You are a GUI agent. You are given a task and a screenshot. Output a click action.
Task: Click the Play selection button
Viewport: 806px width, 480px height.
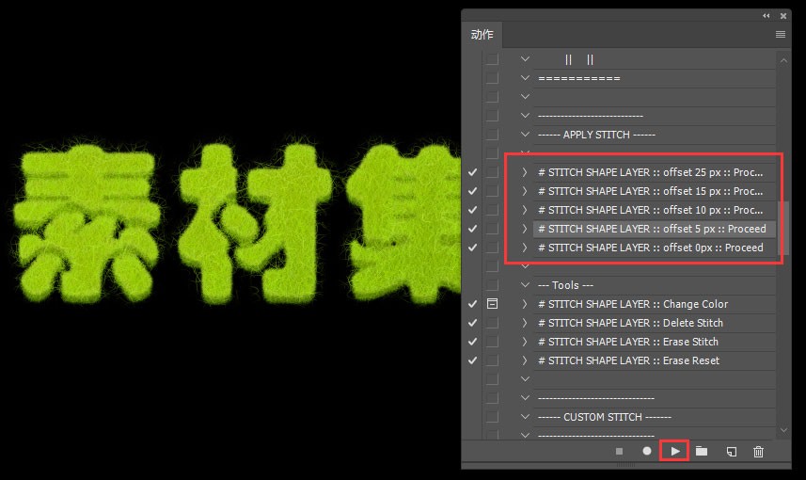click(x=674, y=451)
